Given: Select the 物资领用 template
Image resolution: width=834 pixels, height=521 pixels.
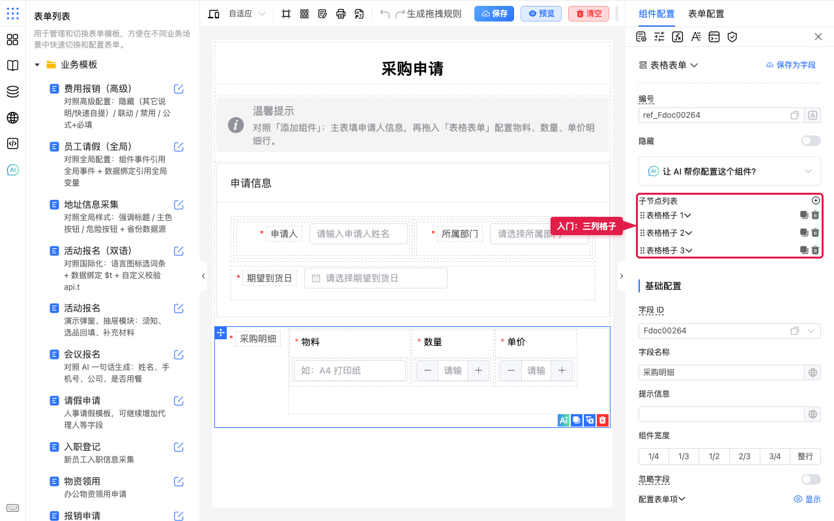Looking at the screenshot, I should pyautogui.click(x=82, y=481).
